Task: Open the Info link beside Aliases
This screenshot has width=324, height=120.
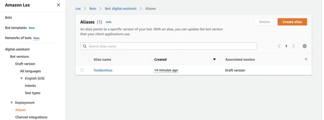Action: pyautogui.click(x=109, y=22)
